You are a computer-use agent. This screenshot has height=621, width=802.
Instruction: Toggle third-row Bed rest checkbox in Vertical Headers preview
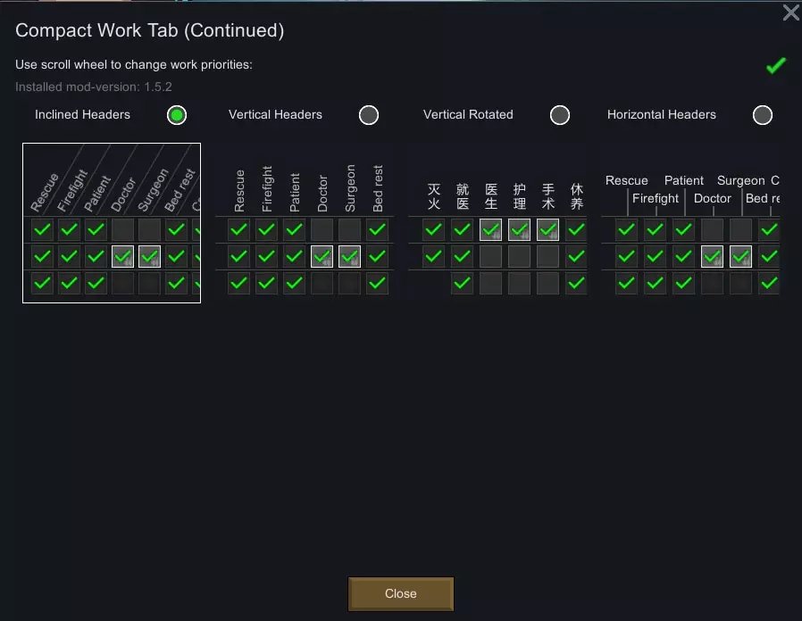[377, 283]
